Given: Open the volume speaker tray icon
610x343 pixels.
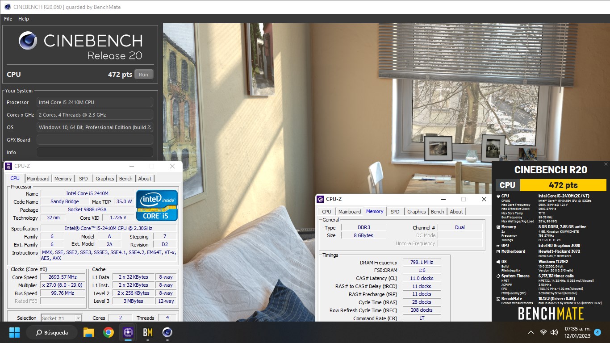Looking at the screenshot, I should click(554, 332).
